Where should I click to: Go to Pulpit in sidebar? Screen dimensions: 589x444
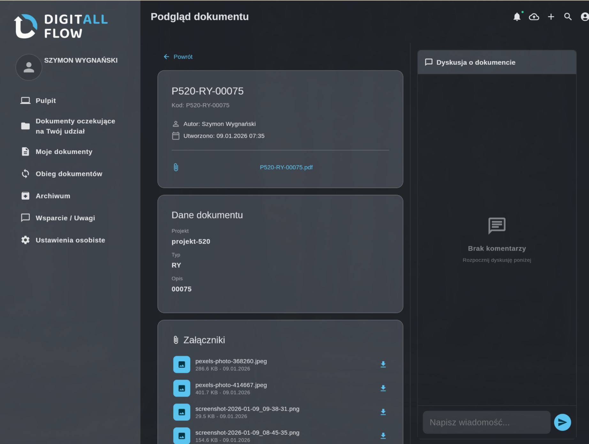(45, 101)
